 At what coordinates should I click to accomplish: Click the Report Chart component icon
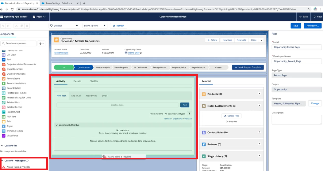click(3, 112)
